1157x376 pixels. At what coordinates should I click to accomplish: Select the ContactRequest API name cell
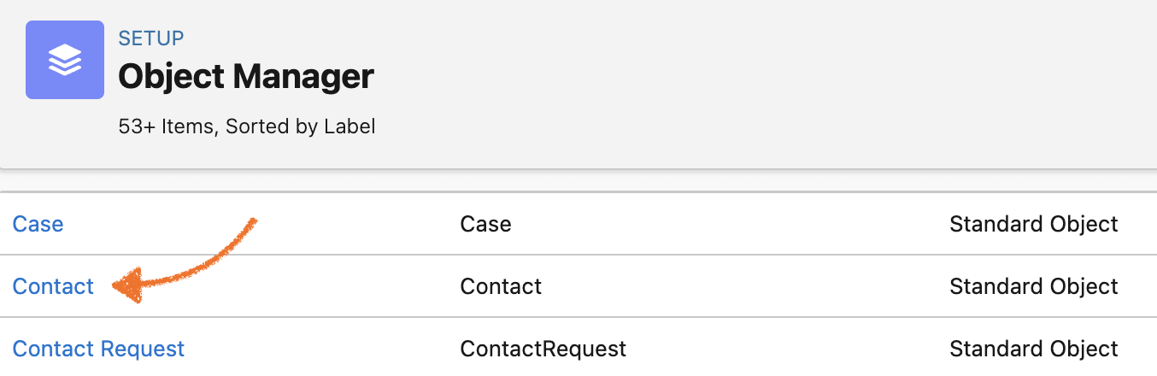click(543, 349)
